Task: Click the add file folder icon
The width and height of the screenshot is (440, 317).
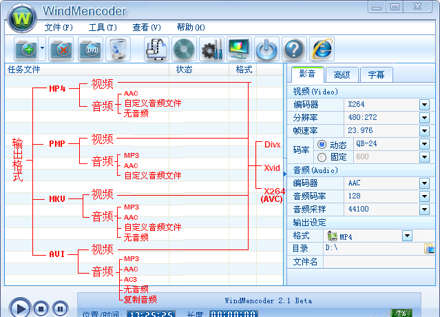Action: click(26, 49)
